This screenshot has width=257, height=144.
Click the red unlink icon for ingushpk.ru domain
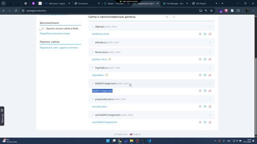(x=210, y=75)
